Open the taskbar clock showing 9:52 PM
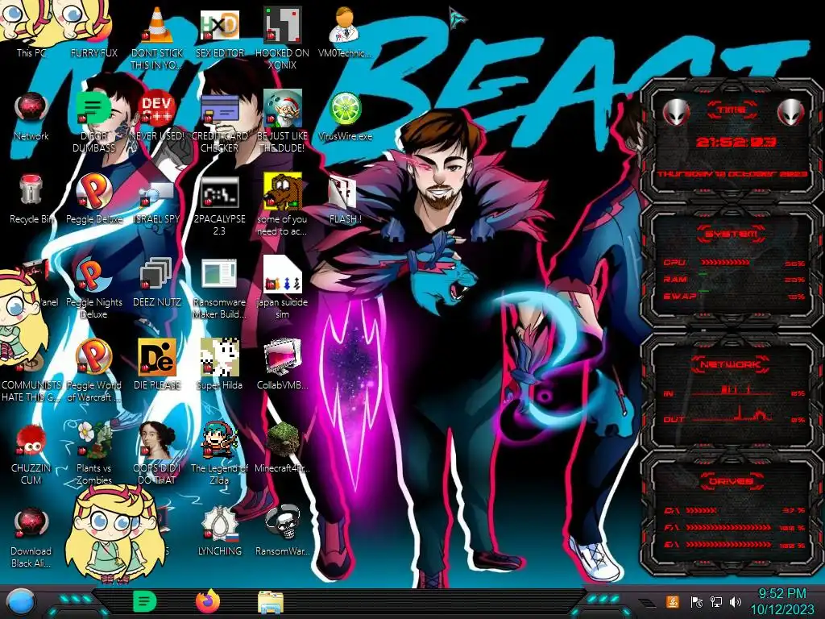Viewport: 825px width, 619px height. (781, 601)
